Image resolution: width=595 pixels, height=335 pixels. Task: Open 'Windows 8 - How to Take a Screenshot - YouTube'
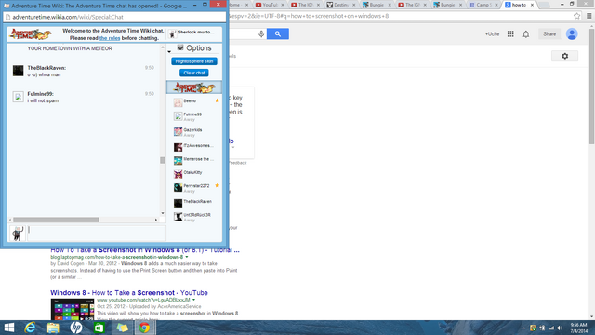click(129, 293)
